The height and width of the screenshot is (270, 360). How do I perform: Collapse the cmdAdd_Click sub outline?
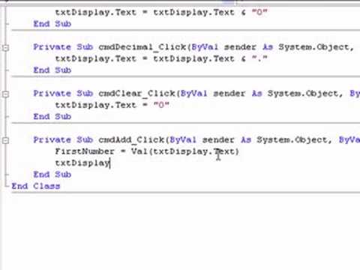5,140
